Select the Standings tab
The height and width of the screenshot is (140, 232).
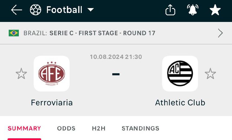[140, 128]
